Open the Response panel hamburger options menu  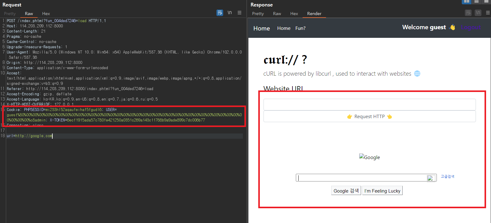coord(488,13)
